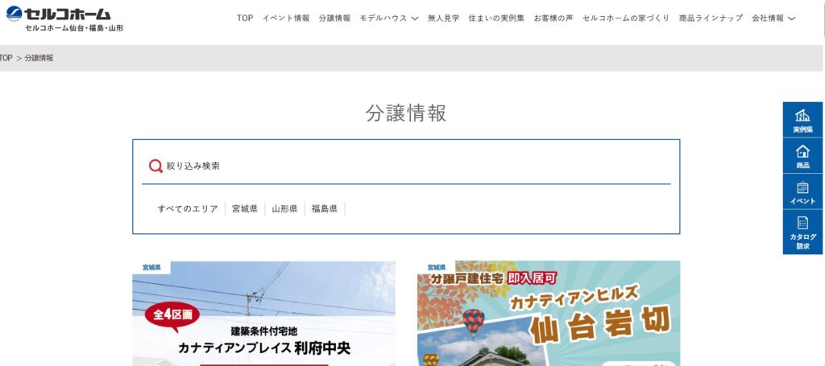The height and width of the screenshot is (366, 825).
Task: Open カナディアンプレイス 利府中央 listing image
Action: coord(263,314)
